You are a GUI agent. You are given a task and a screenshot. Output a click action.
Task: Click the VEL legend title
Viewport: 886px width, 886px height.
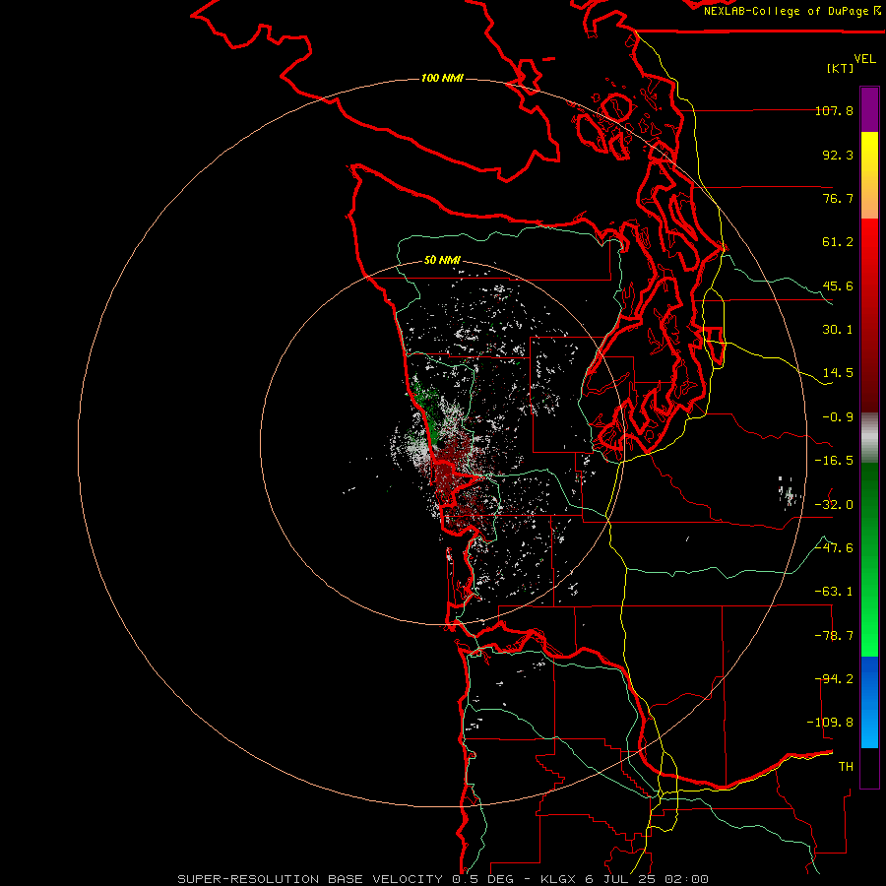[x=864, y=58]
